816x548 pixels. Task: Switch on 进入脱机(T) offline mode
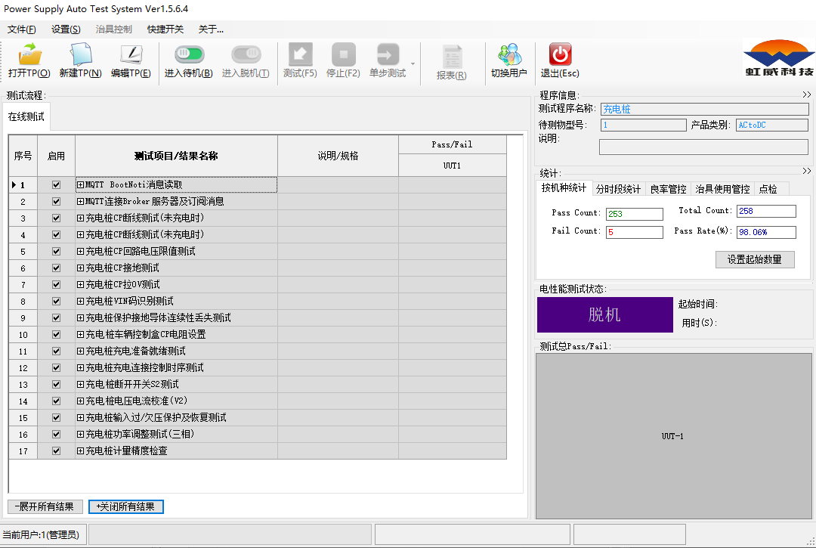click(246, 60)
